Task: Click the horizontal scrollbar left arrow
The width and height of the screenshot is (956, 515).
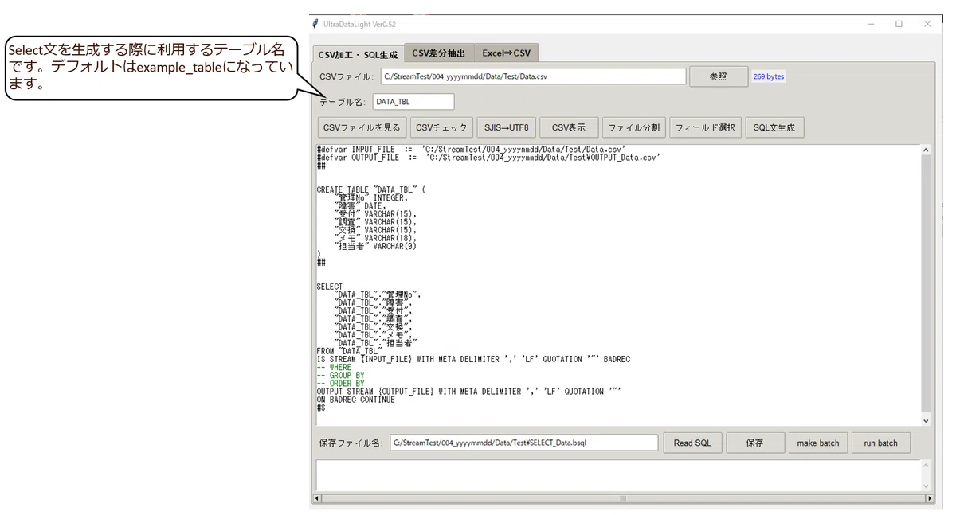Action: (x=319, y=499)
